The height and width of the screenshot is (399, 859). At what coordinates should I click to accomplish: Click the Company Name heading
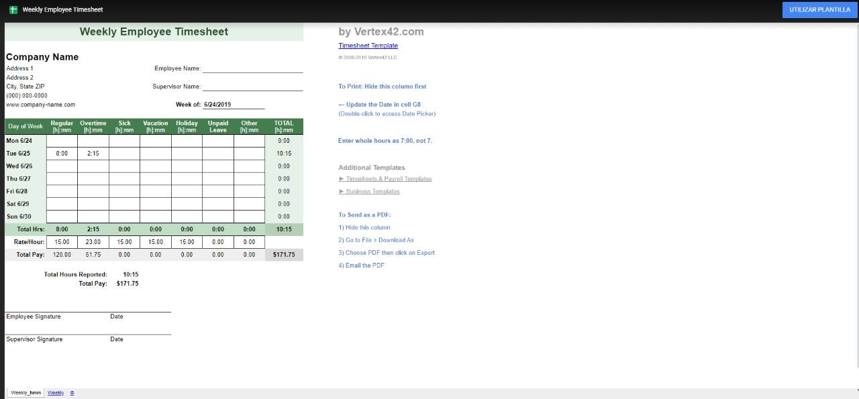[42, 57]
